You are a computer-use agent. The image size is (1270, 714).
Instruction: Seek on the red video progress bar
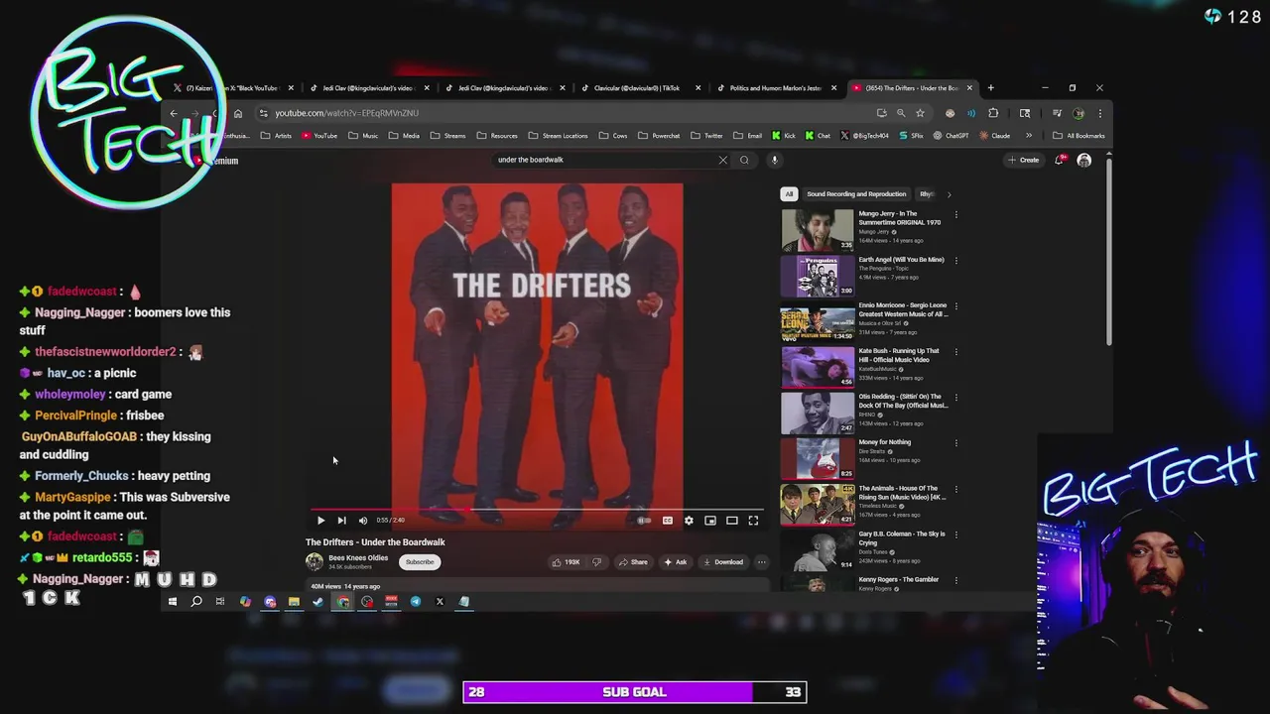[537, 510]
